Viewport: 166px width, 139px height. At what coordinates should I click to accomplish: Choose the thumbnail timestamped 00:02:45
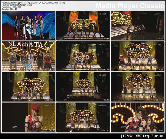point(83,87)
